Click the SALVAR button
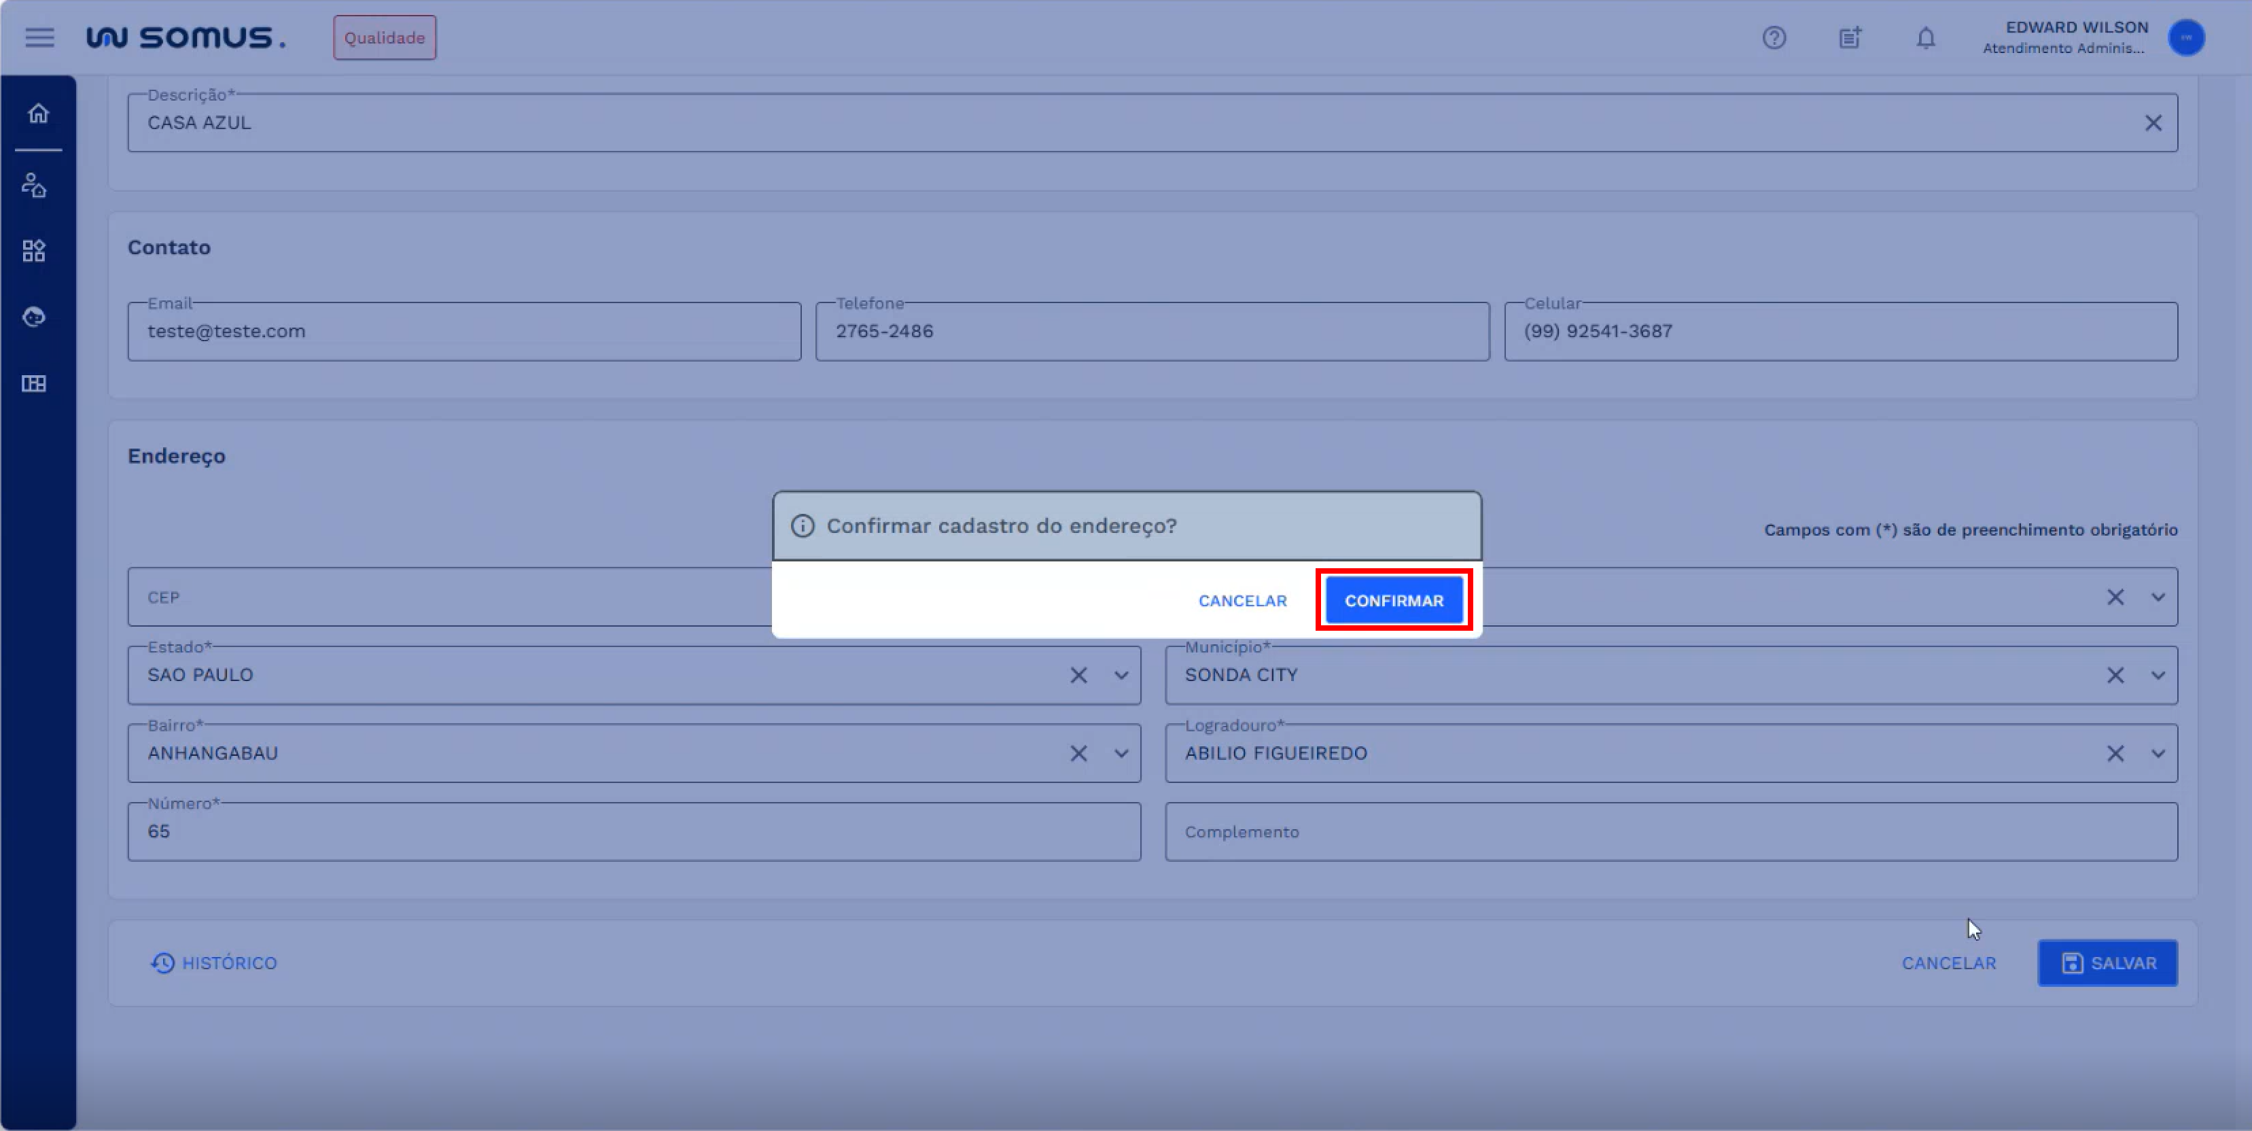The image size is (2252, 1131). pos(2108,963)
